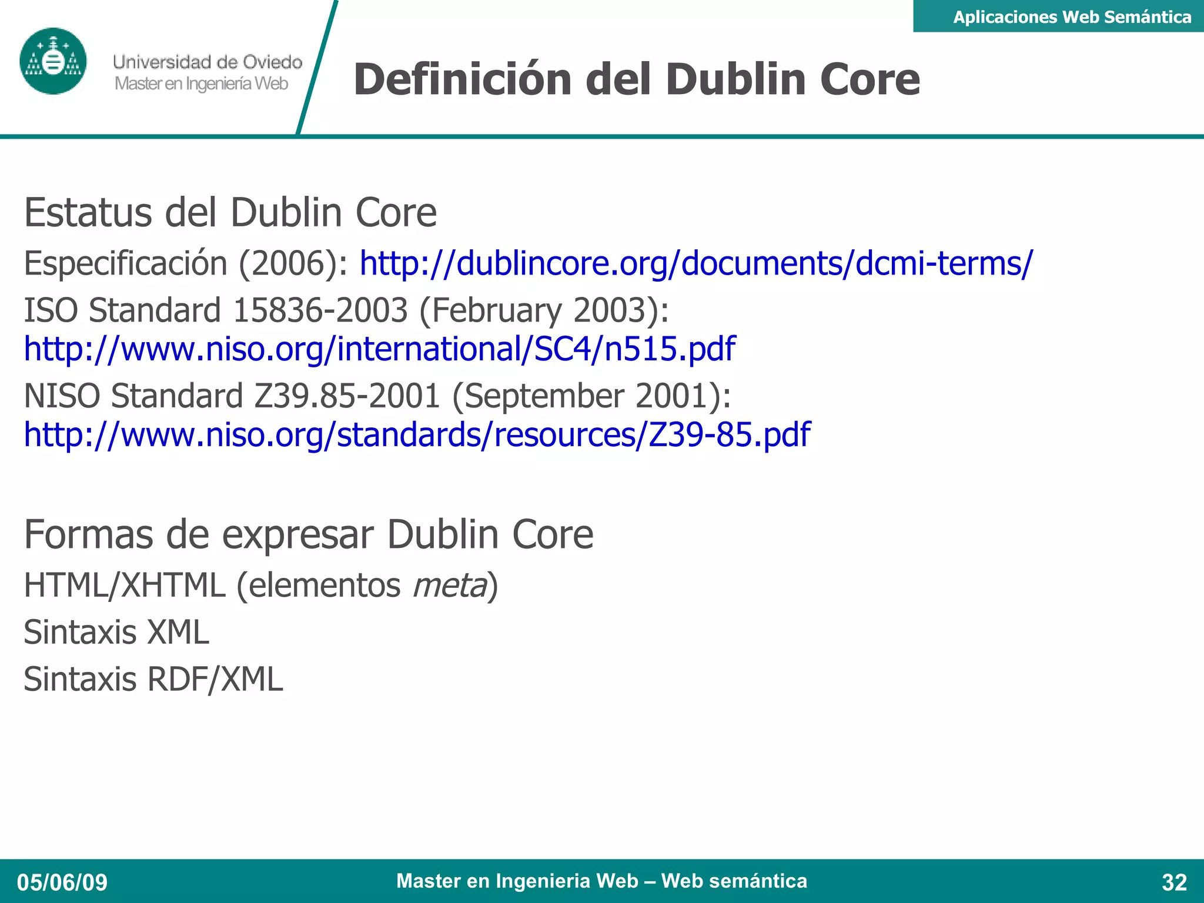Open the dublincore.org dcmi-terms link
Viewport: 1204px width, 903px height.
tap(695, 263)
